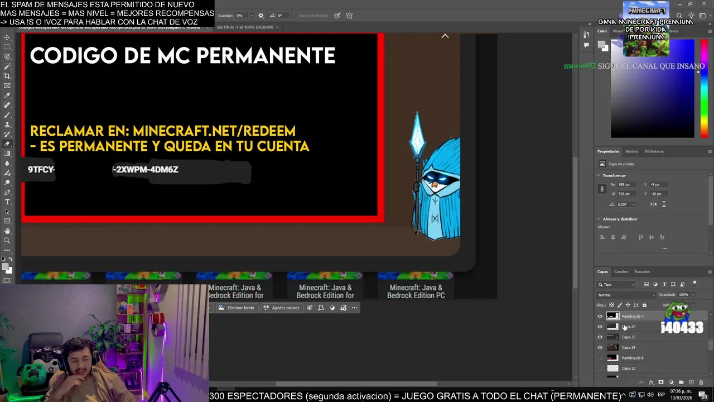714x402 pixels.
Task: Open the Tipo layer filter dropdown
Action: tap(616, 284)
